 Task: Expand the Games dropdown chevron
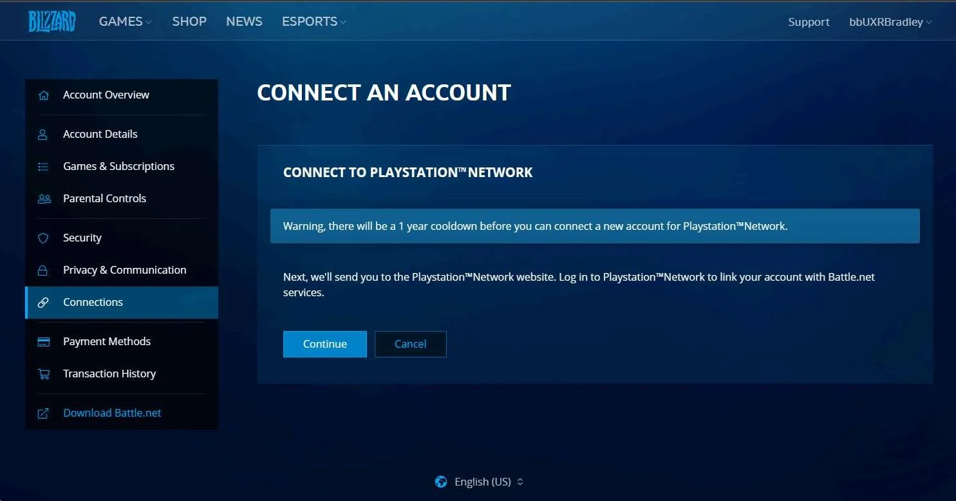(149, 23)
